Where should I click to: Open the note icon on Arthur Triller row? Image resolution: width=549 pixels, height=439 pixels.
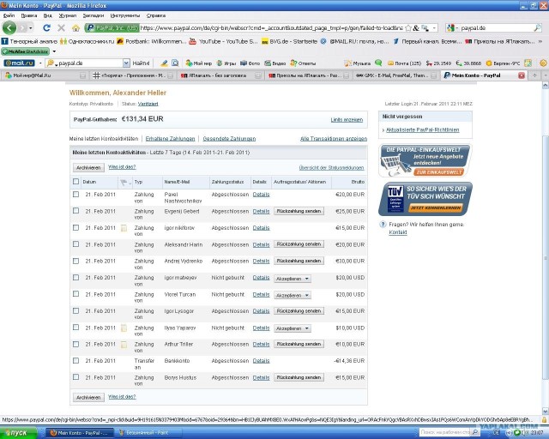pos(124,345)
